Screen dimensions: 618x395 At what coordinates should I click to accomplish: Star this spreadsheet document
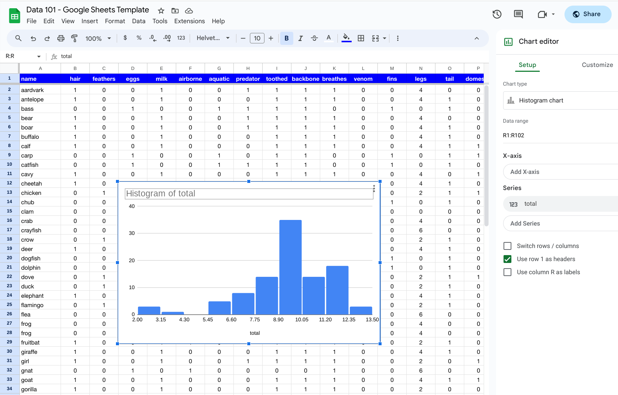coord(161,11)
